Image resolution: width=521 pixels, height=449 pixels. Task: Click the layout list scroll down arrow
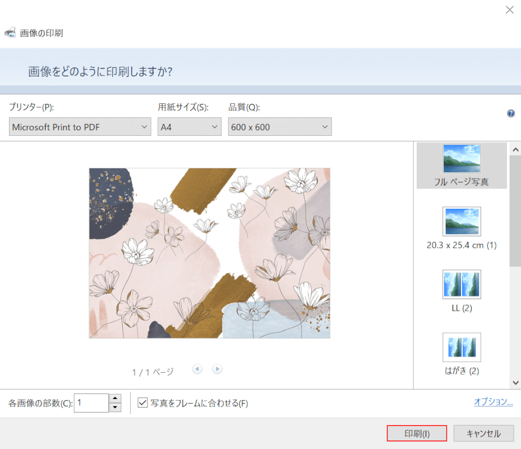pos(515,382)
